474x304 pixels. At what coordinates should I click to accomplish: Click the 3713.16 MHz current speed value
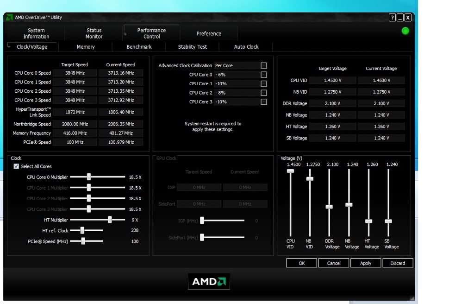tap(121, 73)
